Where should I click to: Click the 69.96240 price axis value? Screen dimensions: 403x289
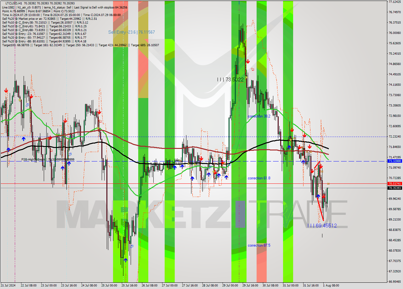[394, 199]
